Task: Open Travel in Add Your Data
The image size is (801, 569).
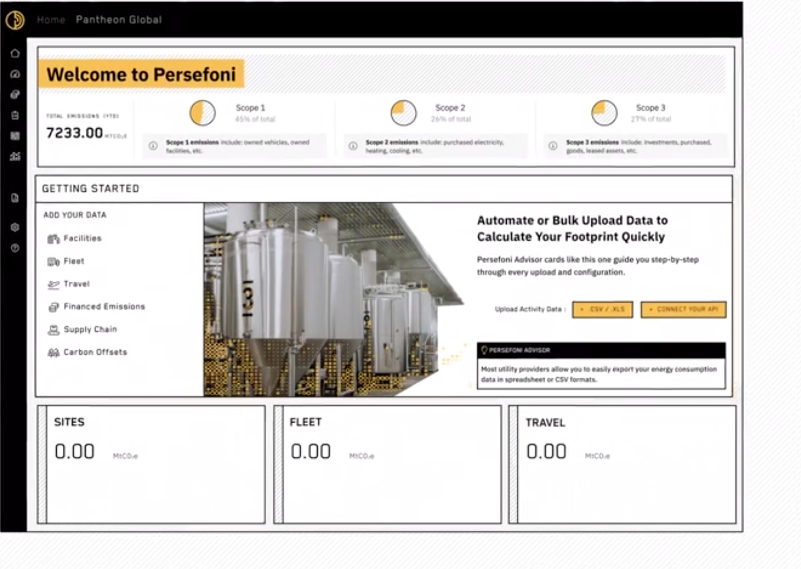Action: (77, 284)
